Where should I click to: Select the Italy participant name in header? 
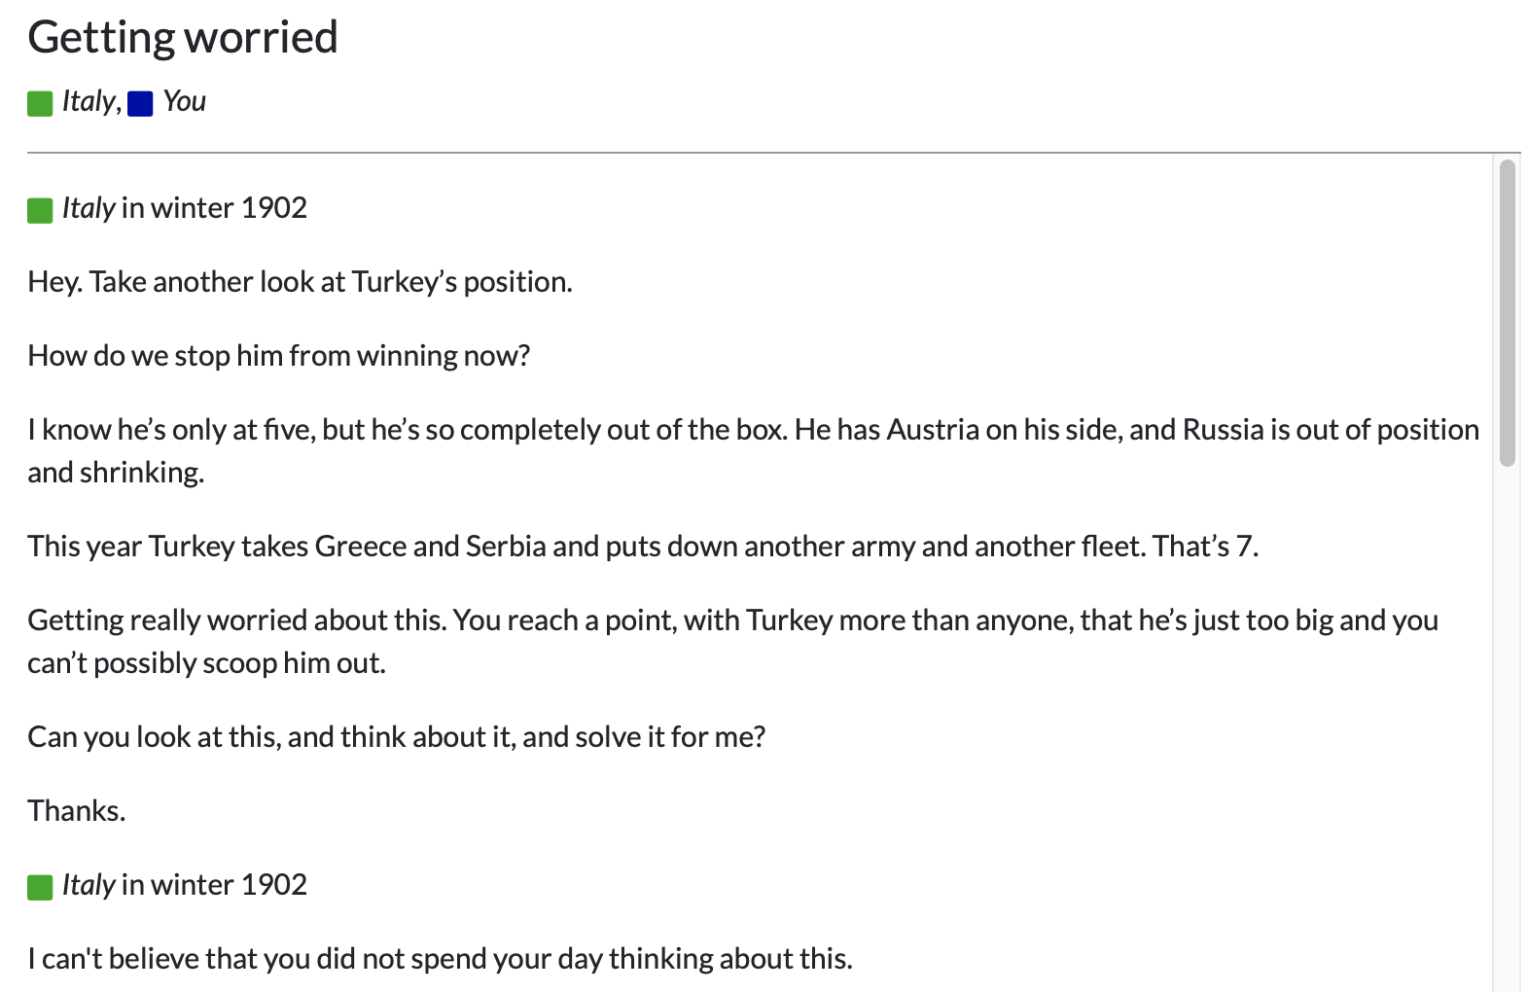tap(89, 101)
